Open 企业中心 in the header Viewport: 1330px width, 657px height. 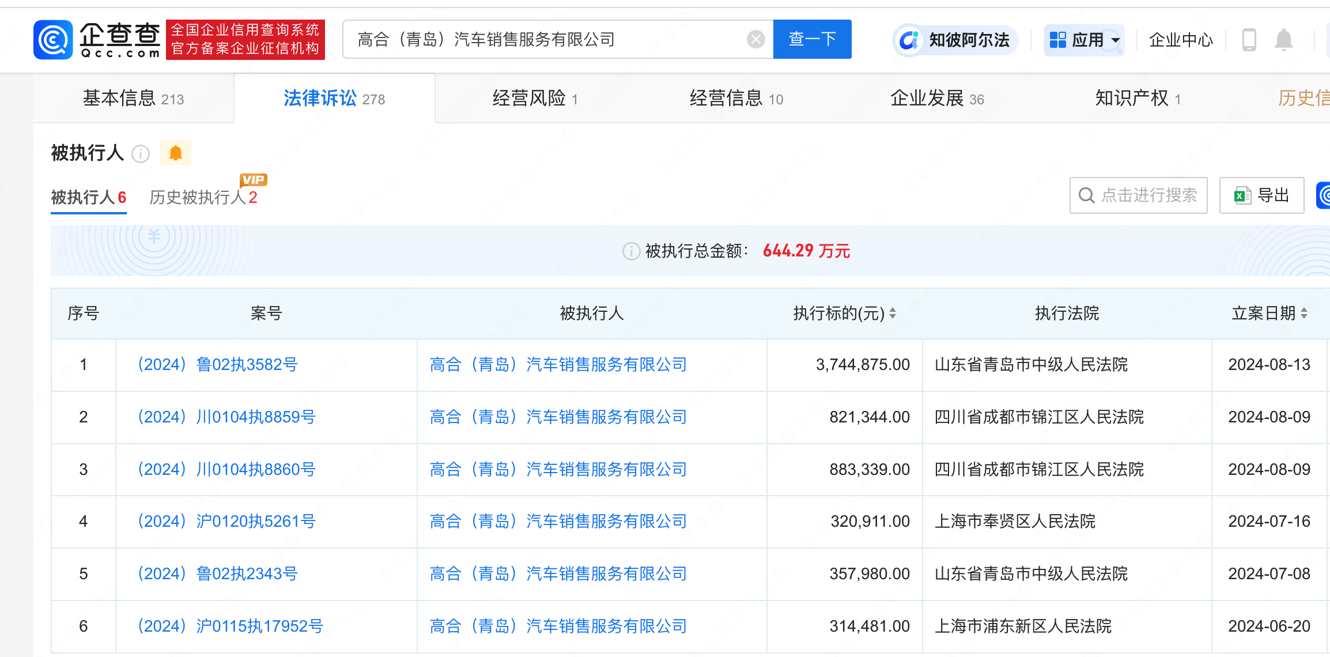tap(1181, 40)
